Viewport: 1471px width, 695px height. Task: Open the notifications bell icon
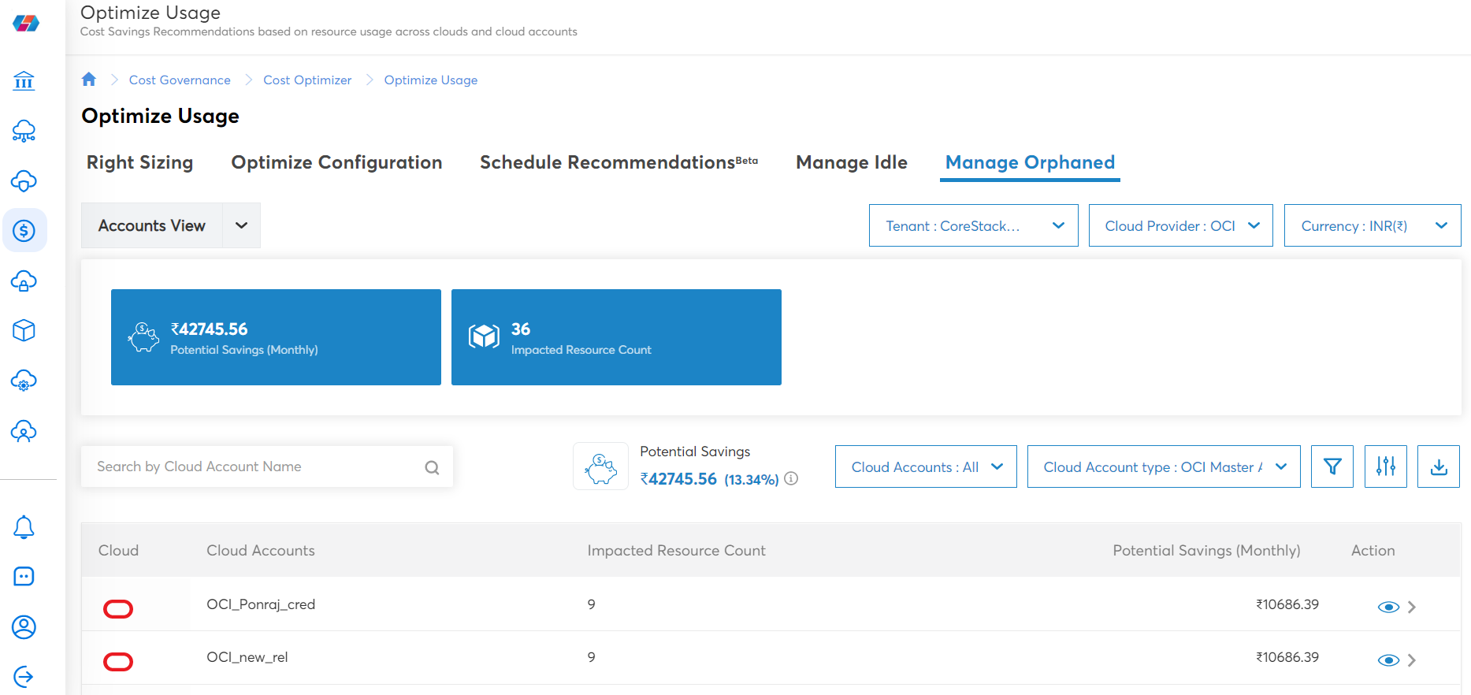[24, 527]
